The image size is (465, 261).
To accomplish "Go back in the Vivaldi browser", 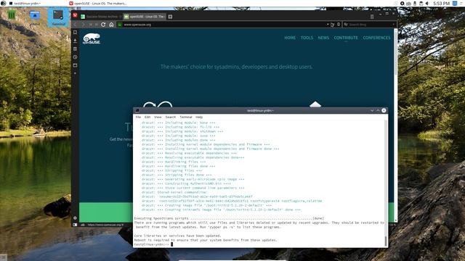I will coord(75,25).
